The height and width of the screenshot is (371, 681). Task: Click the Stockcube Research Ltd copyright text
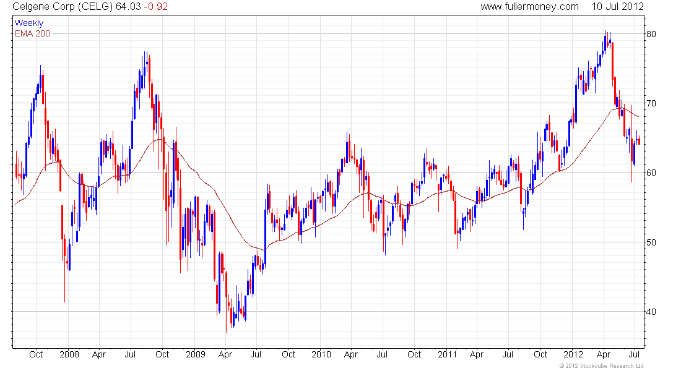601,366
